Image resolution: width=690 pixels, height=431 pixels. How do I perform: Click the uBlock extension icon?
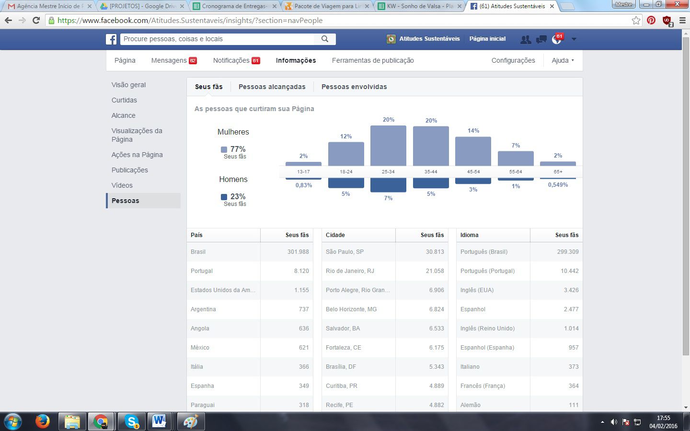pyautogui.click(x=667, y=21)
